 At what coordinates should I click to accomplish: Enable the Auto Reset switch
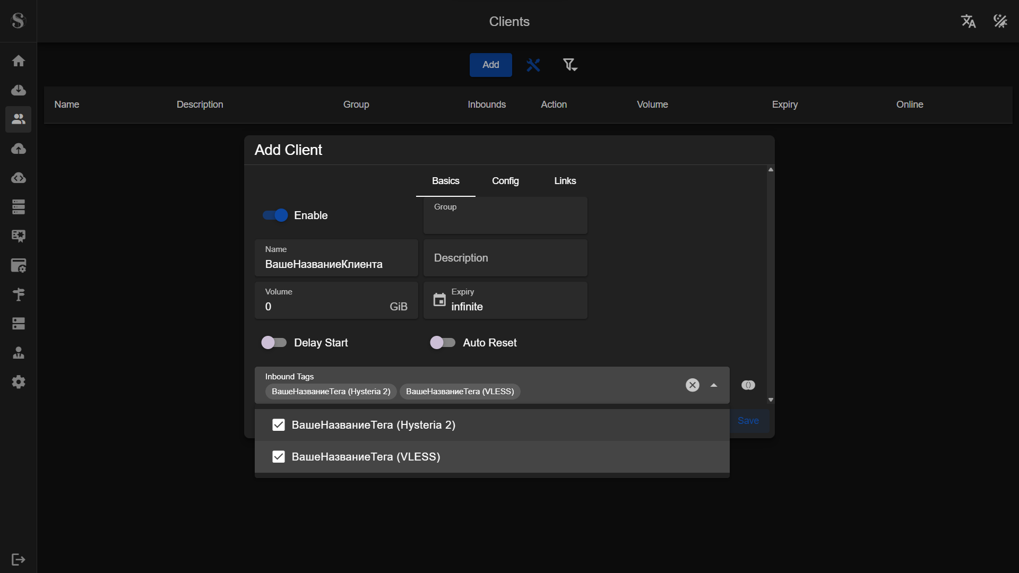point(442,343)
